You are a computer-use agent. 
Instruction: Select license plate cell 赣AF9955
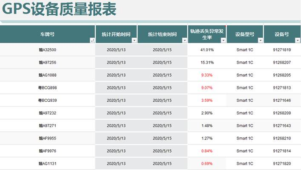click(47, 138)
